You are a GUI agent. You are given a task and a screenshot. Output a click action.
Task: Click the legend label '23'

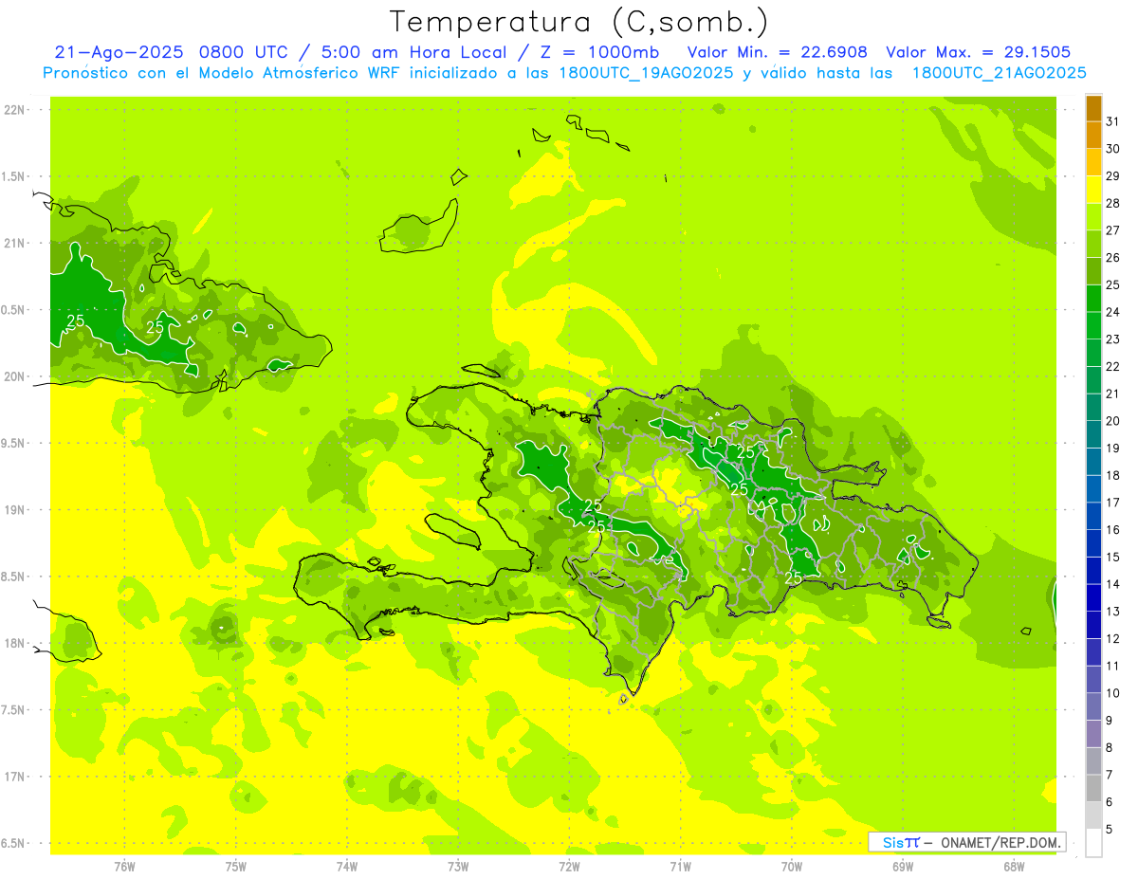(1113, 339)
